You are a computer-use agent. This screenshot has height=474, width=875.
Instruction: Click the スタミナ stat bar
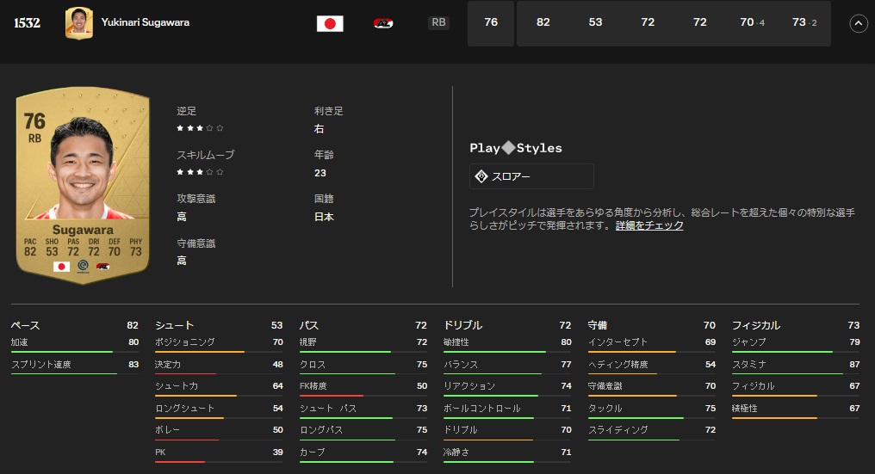pos(782,373)
